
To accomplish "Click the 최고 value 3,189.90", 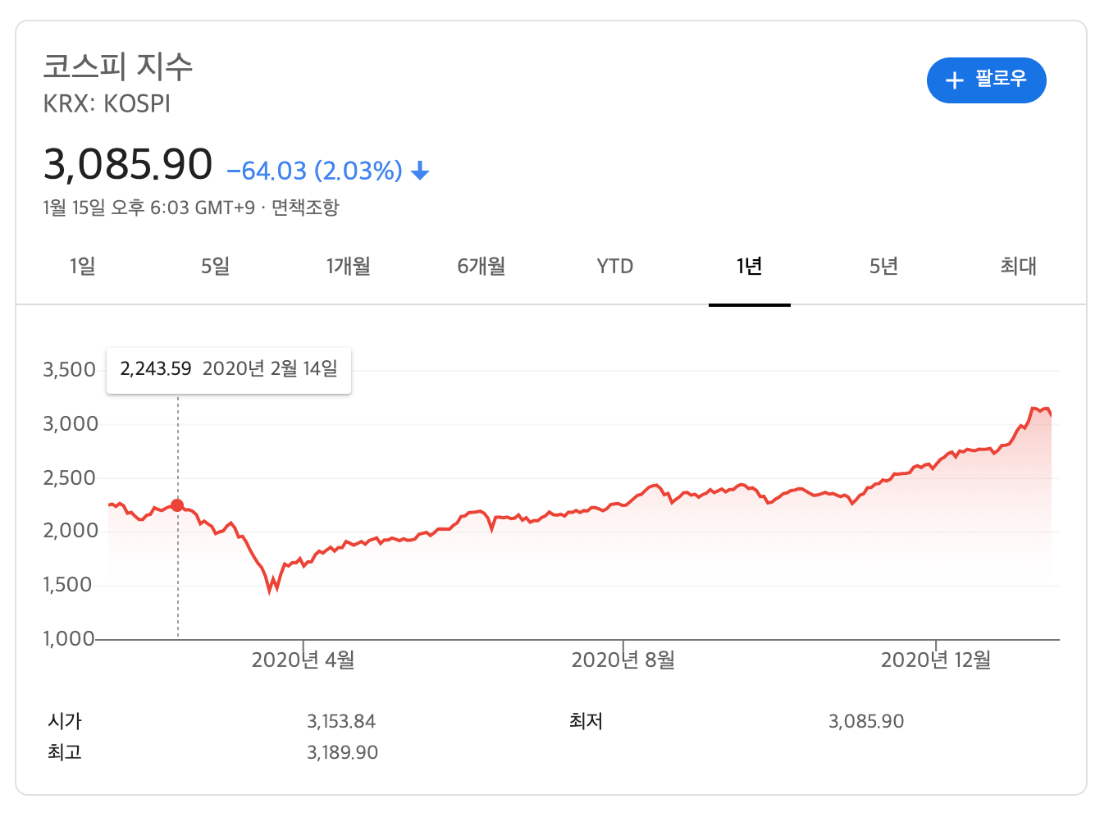I will [x=342, y=753].
